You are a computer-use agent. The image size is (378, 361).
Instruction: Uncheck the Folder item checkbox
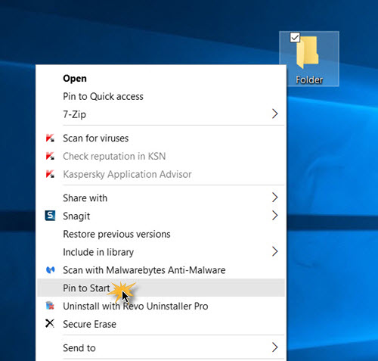295,37
